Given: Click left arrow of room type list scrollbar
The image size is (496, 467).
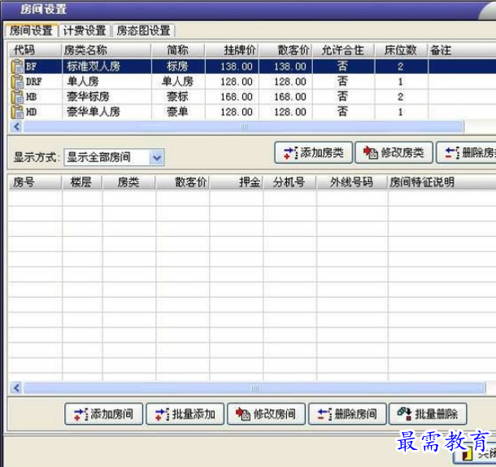Looking at the screenshot, I should pos(16,127).
